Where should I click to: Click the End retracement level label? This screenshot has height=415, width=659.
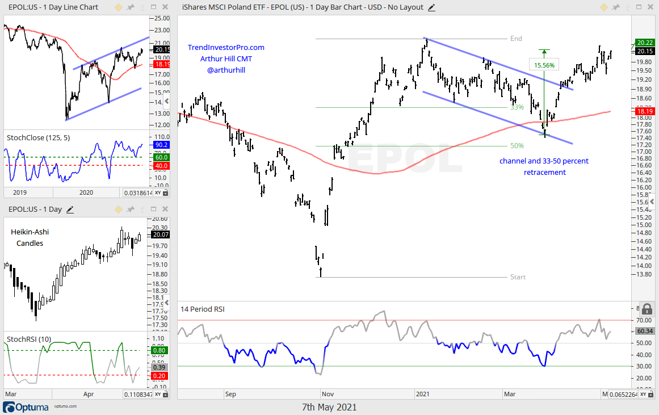pos(516,39)
